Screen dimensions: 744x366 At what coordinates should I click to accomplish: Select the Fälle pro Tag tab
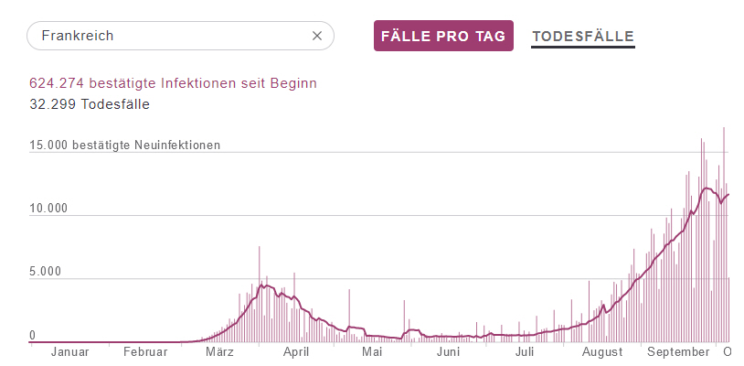(443, 36)
